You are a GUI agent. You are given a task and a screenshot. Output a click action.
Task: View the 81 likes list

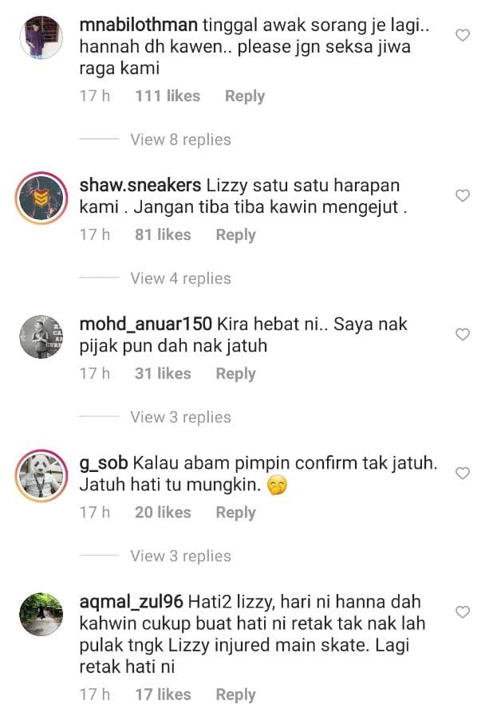(x=163, y=235)
